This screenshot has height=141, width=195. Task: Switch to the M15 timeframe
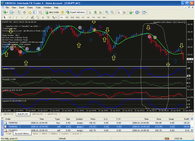pyautogui.click(x=72, y=17)
